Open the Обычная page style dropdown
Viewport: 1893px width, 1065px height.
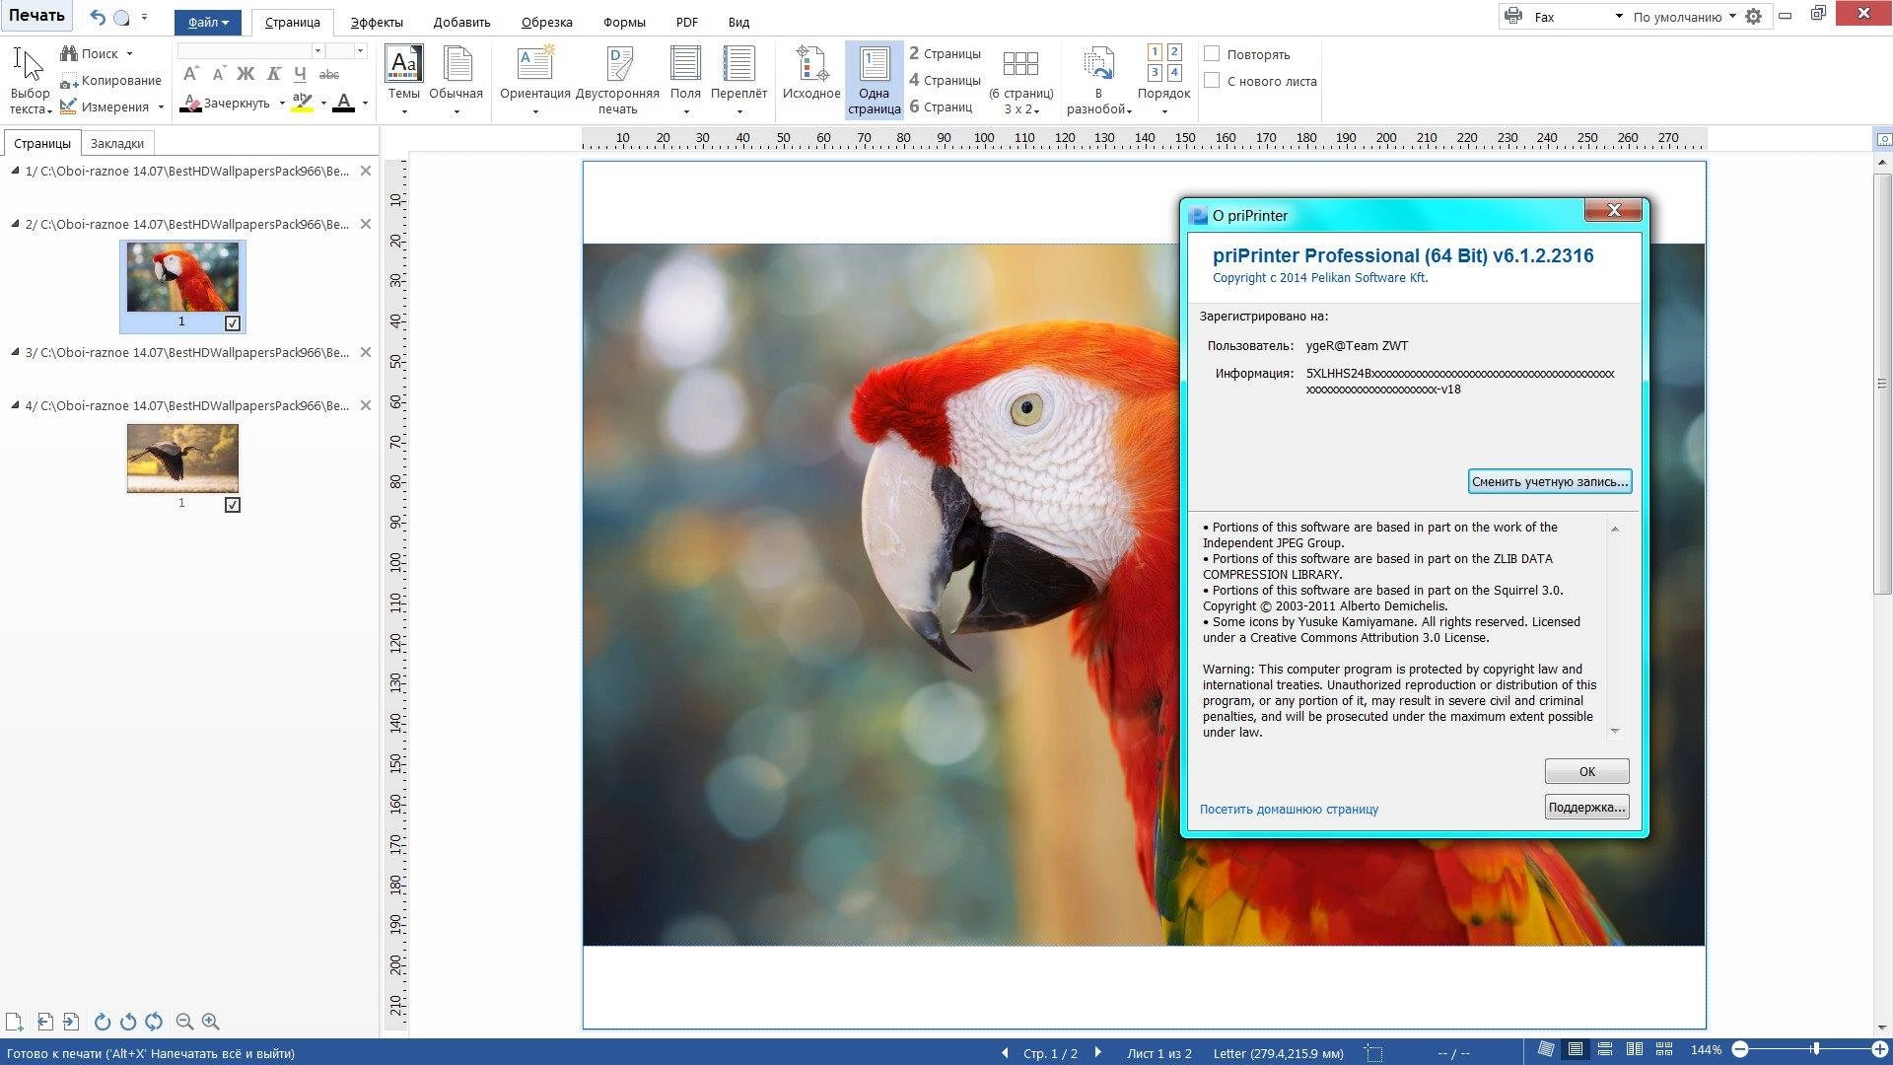click(456, 81)
